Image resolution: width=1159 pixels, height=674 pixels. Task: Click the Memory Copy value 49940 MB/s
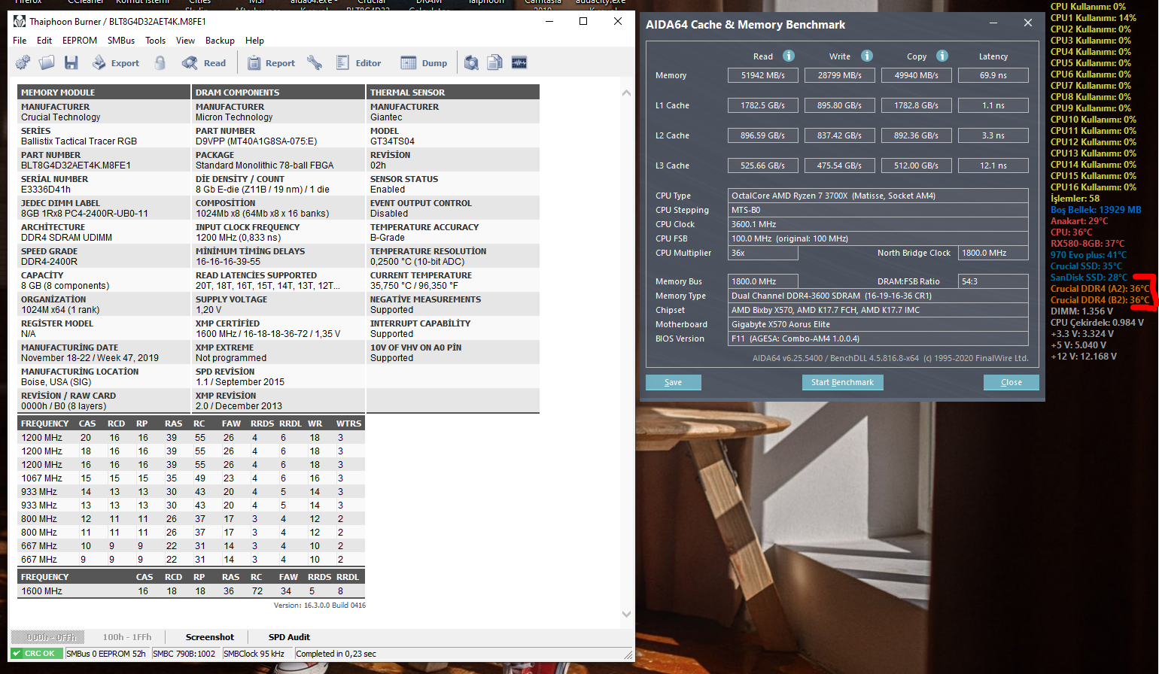[x=917, y=75]
